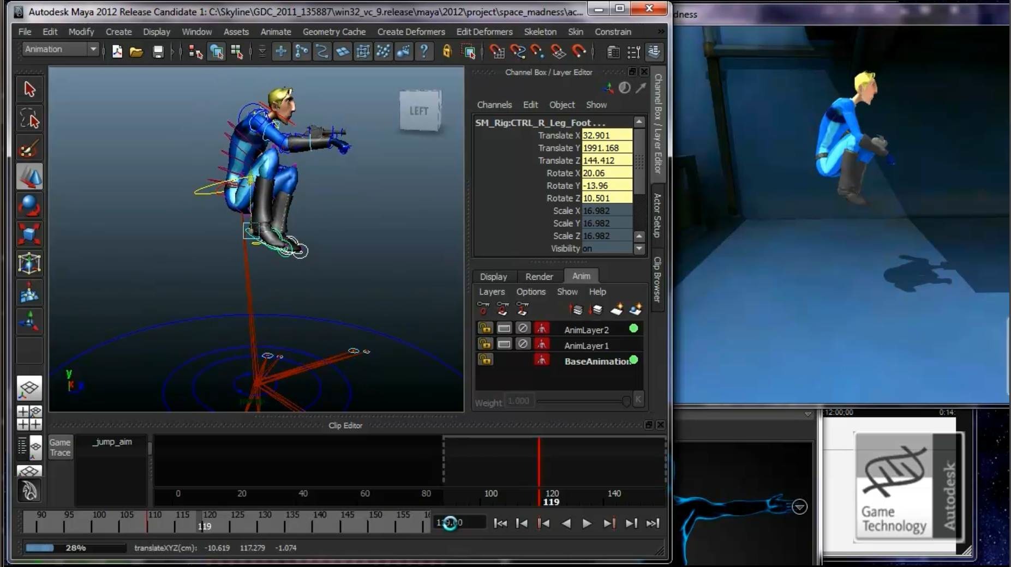Show the Attribute Editor icon
Screen dimensions: 1011x567
pyautogui.click(x=613, y=52)
